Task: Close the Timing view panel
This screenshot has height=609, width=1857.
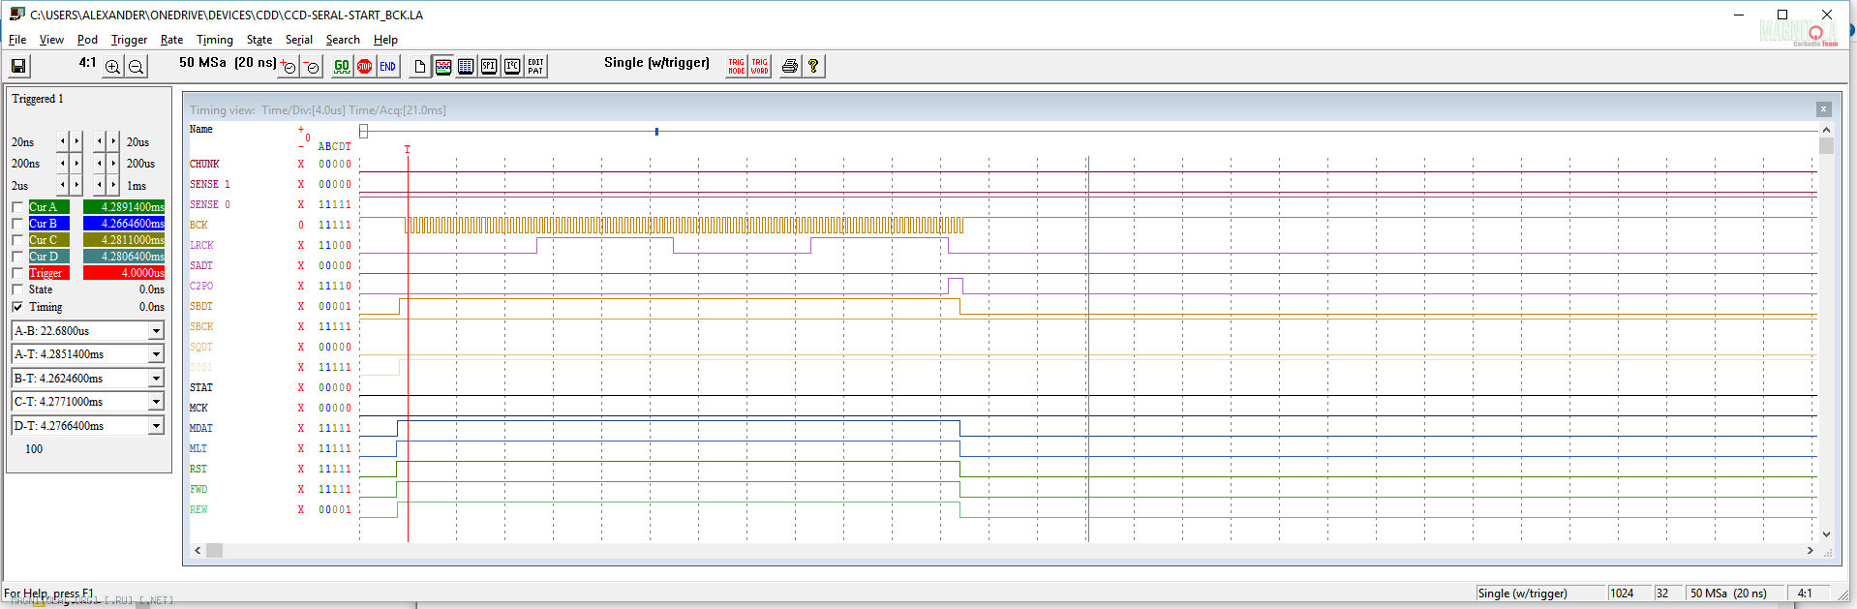Action: pos(1823,109)
